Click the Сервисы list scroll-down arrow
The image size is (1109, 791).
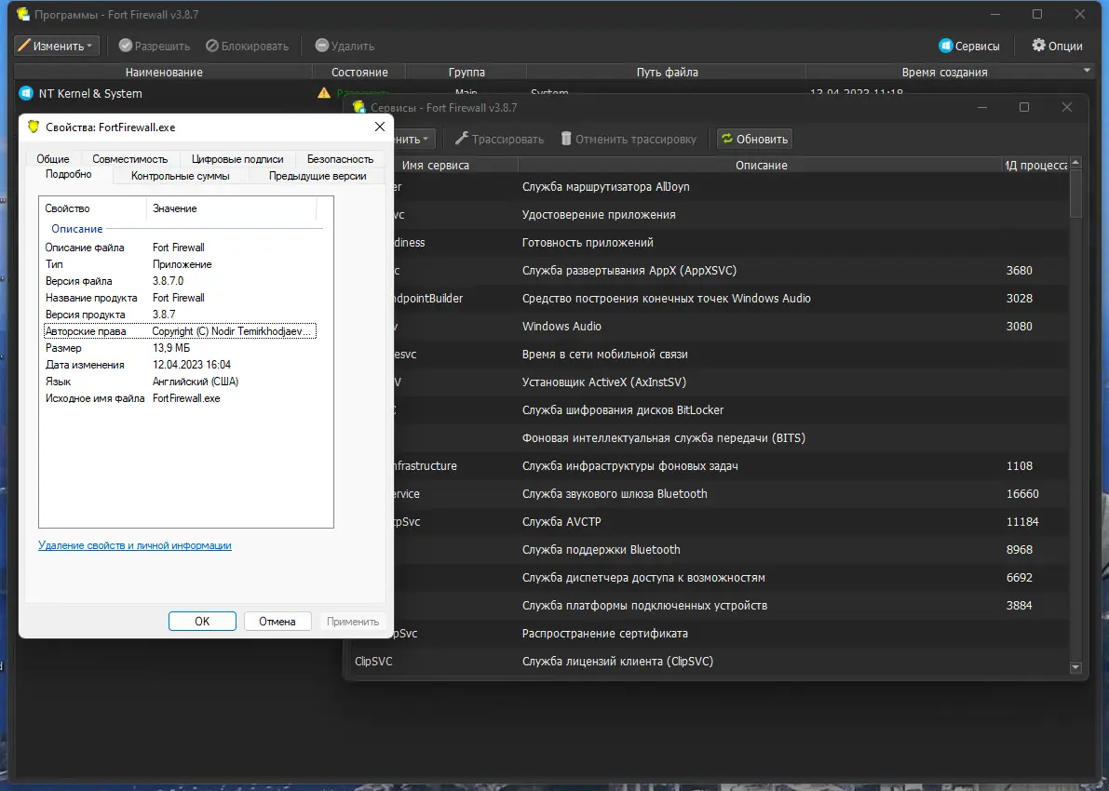coord(1075,666)
